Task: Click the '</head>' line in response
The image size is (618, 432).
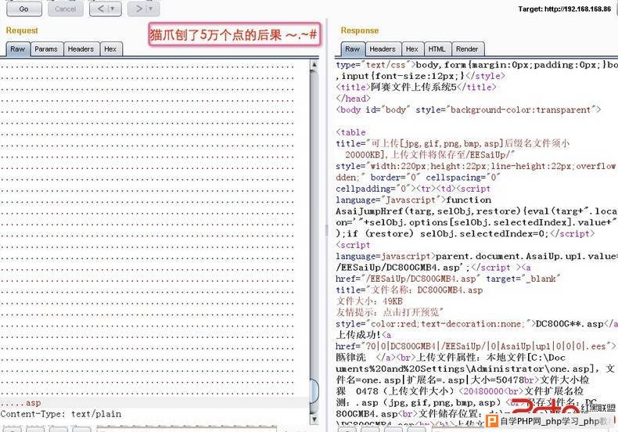Action: click(x=353, y=98)
